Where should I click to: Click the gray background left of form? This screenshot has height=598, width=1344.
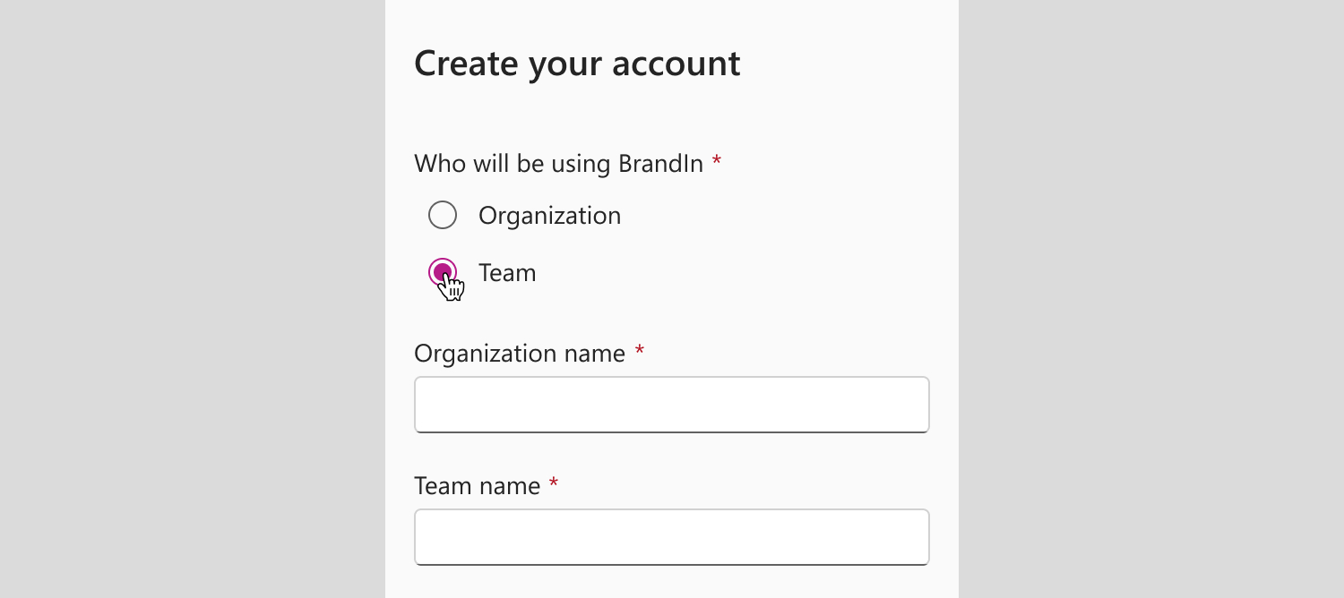click(193, 299)
